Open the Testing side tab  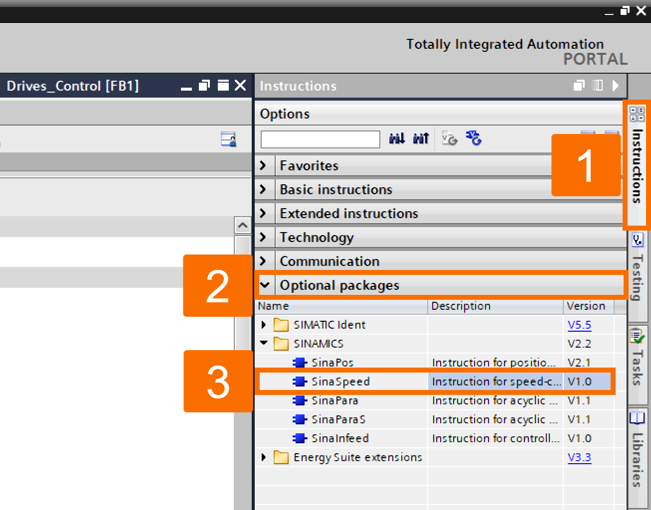638,277
